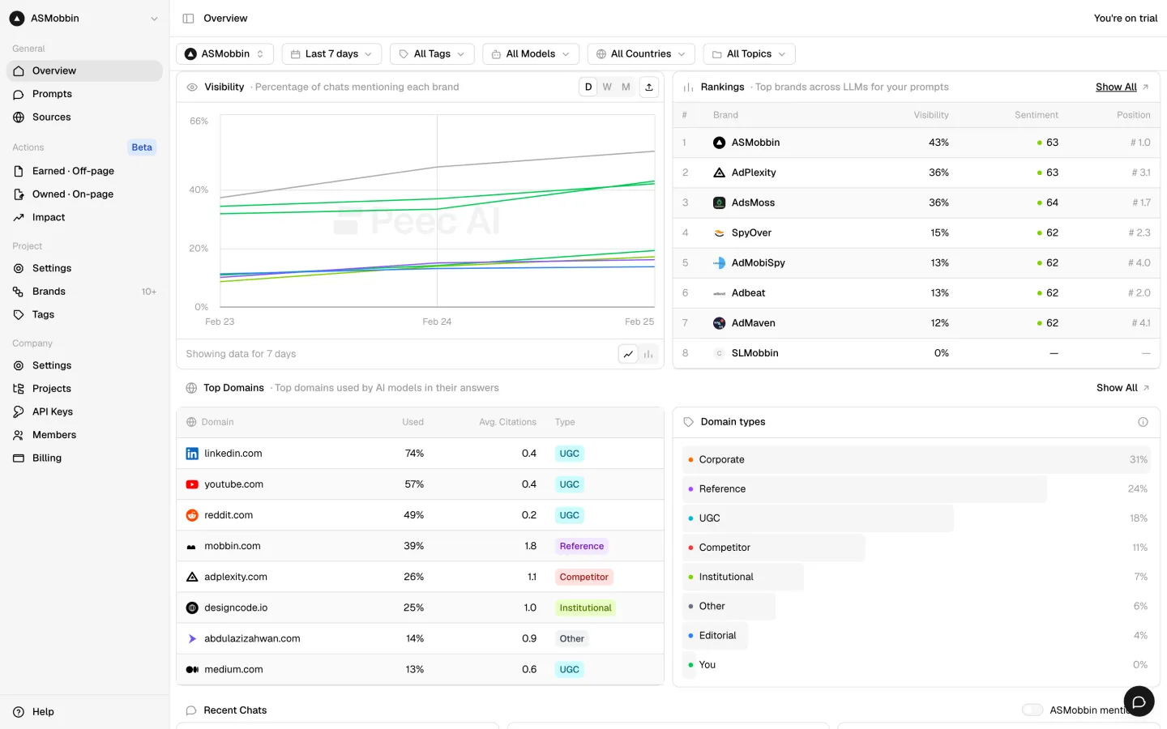
Task: Click the AdPlexity brand logo in Rankings
Action: pyautogui.click(x=719, y=173)
